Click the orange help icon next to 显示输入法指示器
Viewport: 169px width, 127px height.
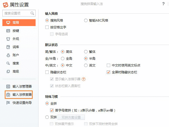84,79
